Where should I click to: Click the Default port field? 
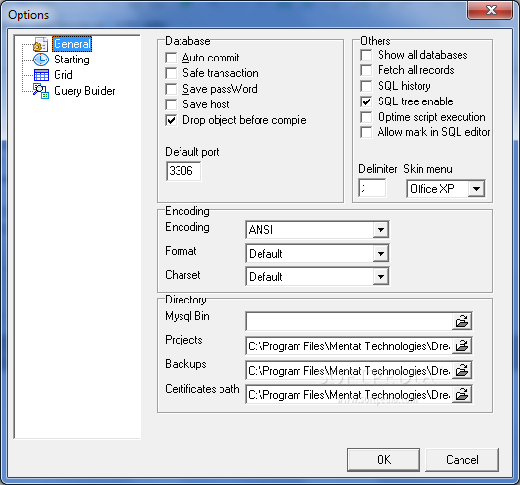coord(183,171)
